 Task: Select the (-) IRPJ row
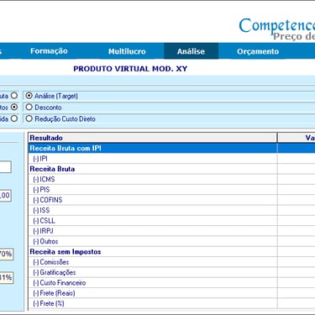pyautogui.click(x=171, y=231)
